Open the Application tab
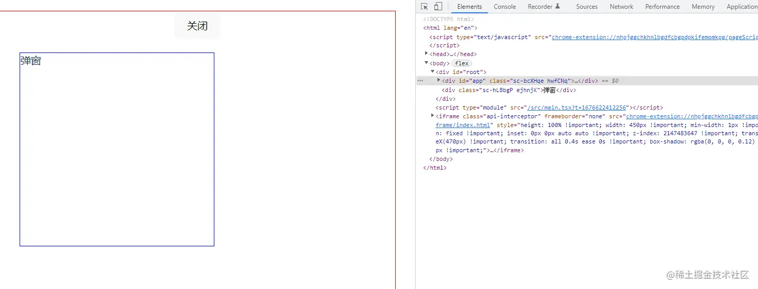The image size is (758, 289). point(742,7)
